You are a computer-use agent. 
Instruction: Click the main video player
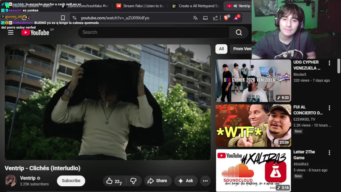pos(108,102)
